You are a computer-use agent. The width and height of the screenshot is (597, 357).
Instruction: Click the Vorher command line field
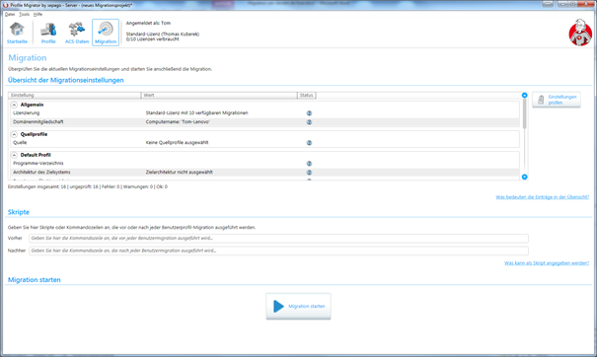278,239
